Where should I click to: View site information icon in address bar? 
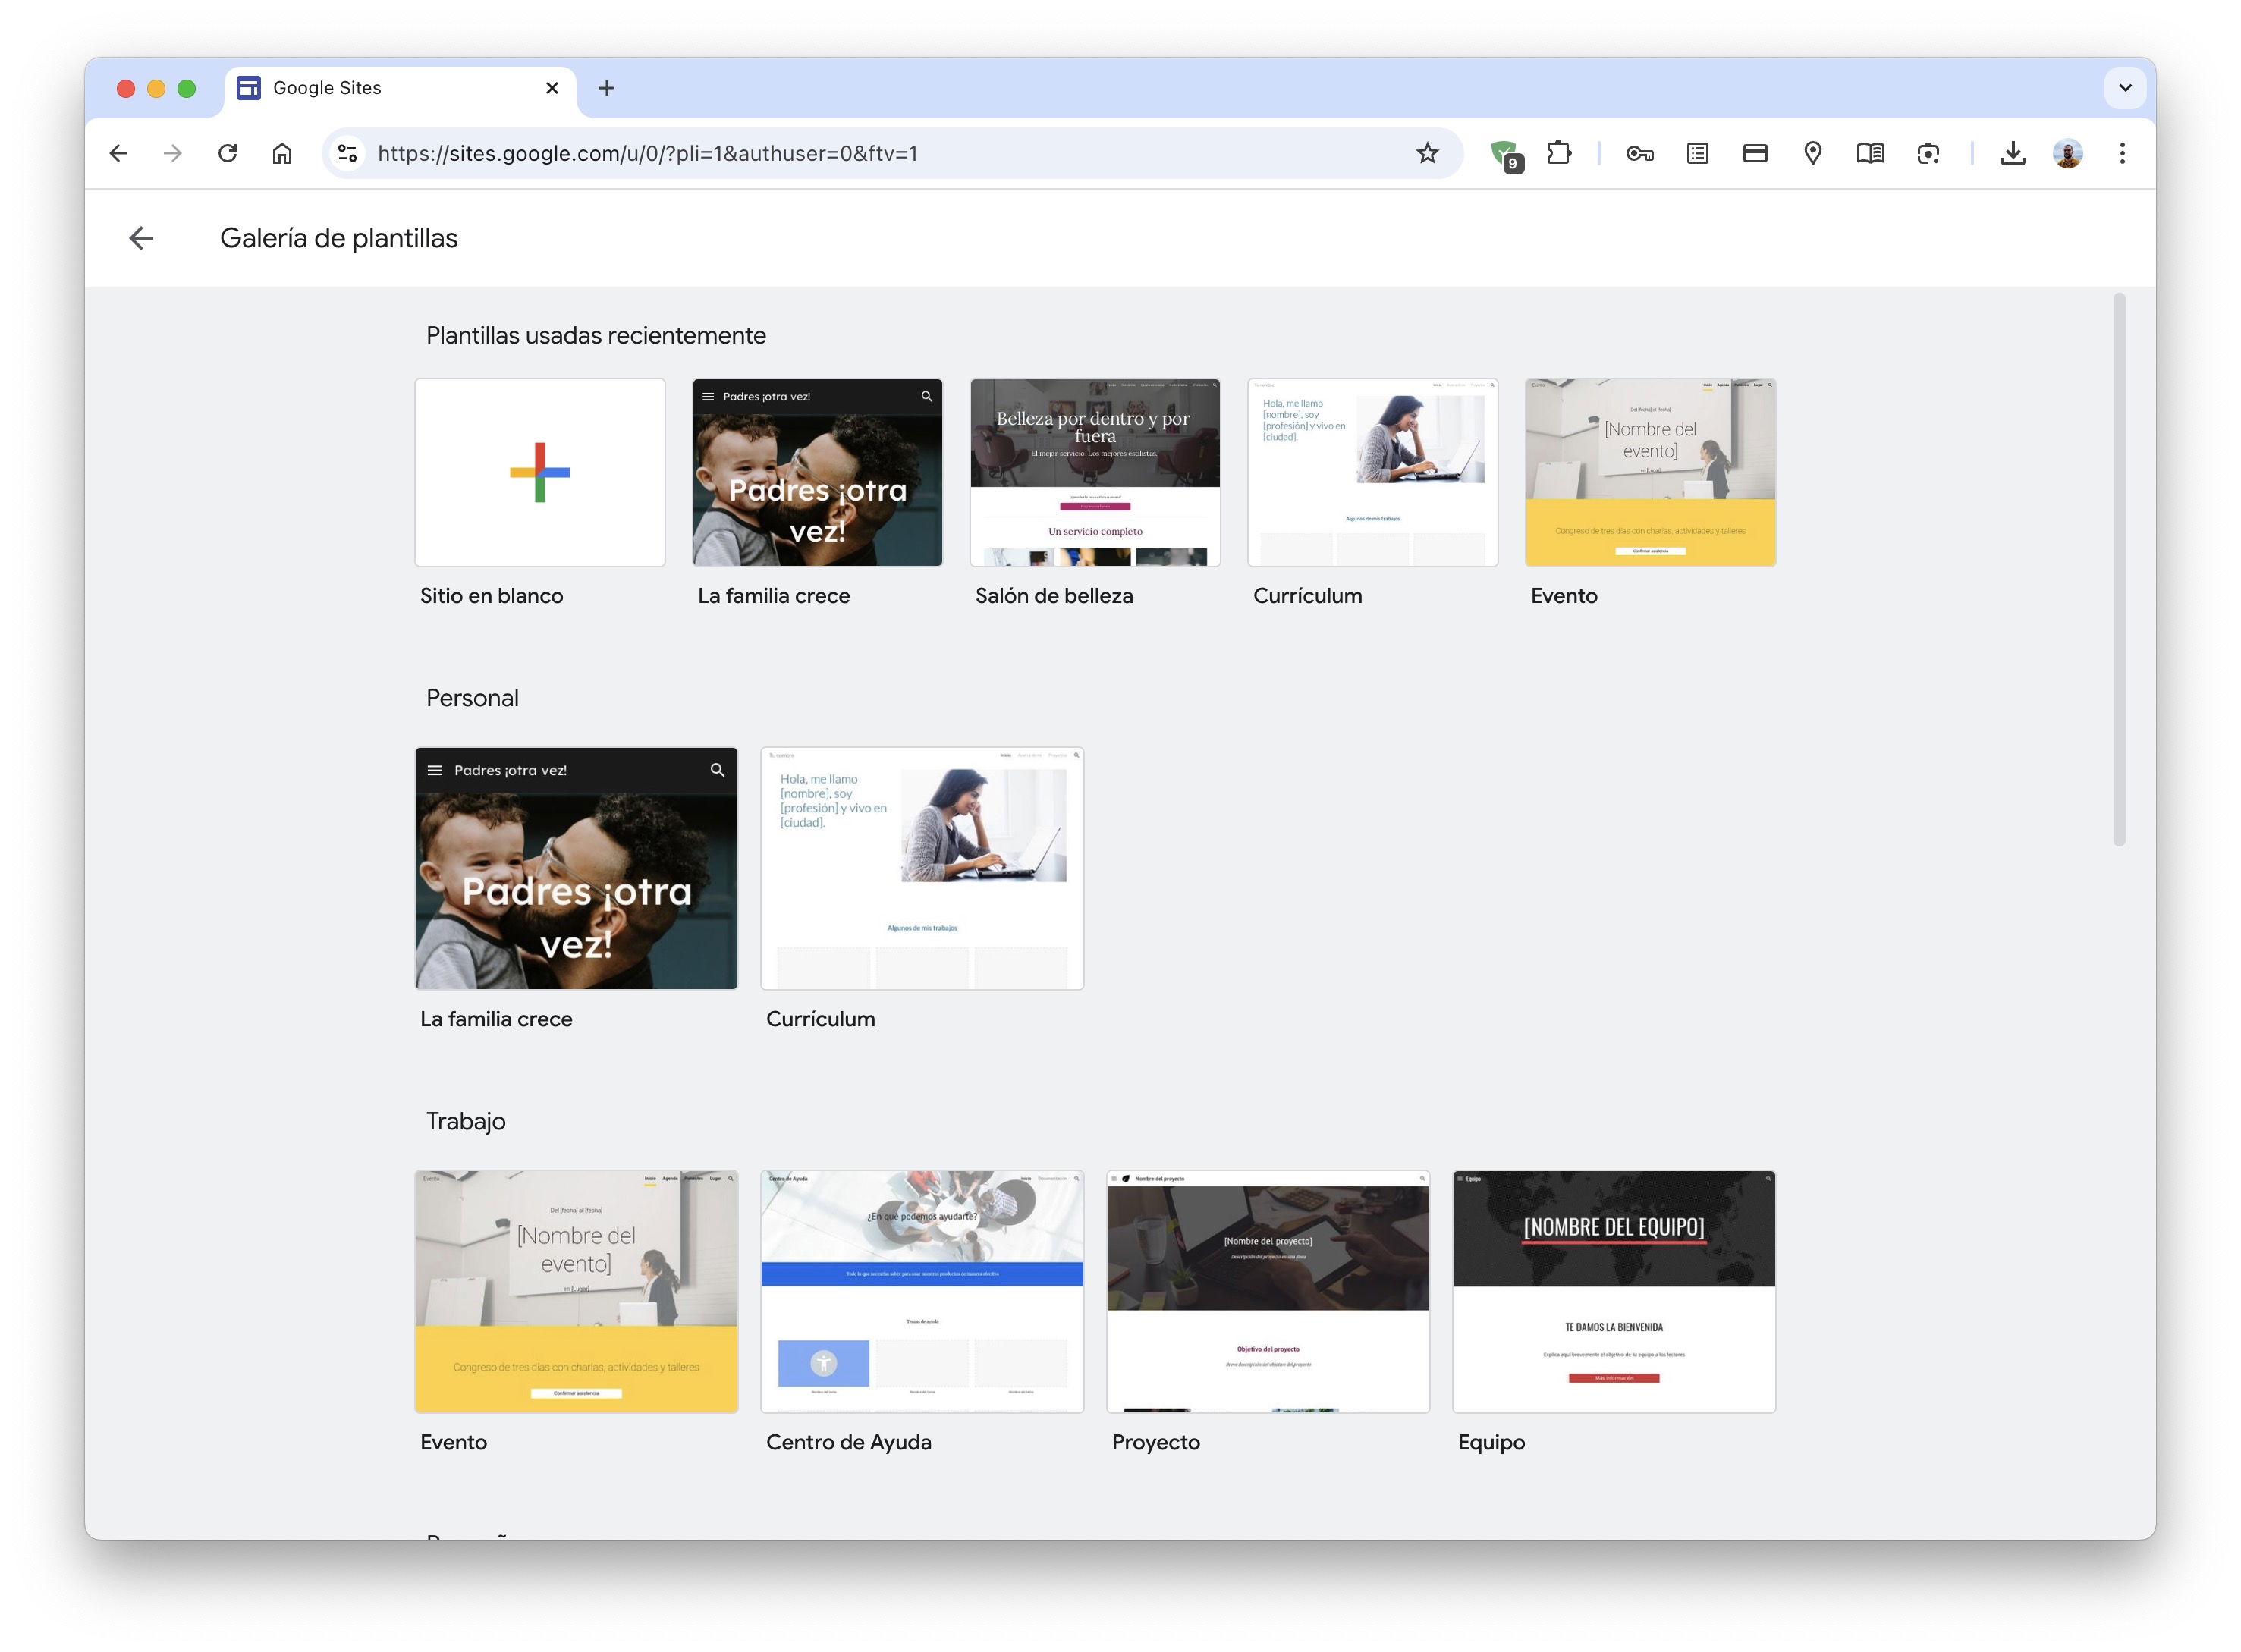coord(347,153)
